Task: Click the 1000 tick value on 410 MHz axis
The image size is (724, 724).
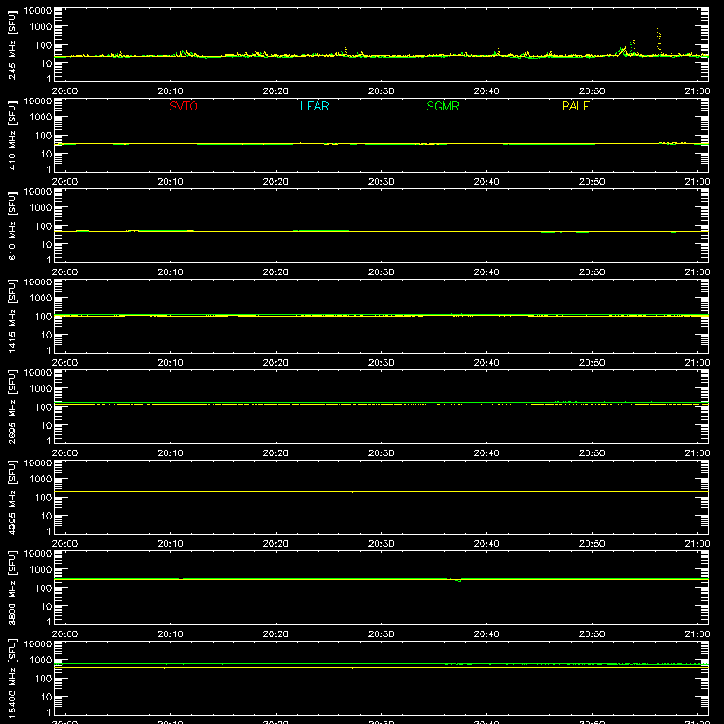Action: (x=41, y=118)
